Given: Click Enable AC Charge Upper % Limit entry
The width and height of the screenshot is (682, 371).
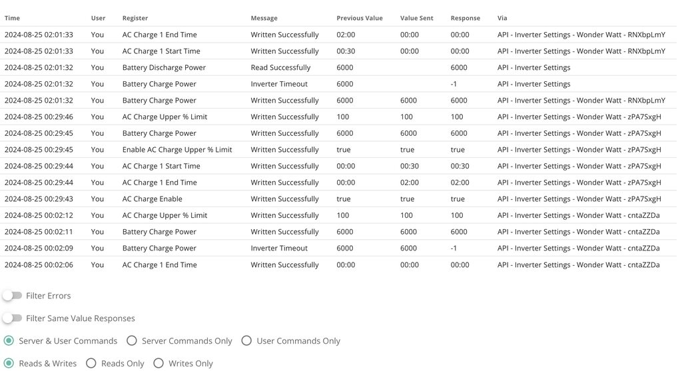Looking at the screenshot, I should click(177, 150).
